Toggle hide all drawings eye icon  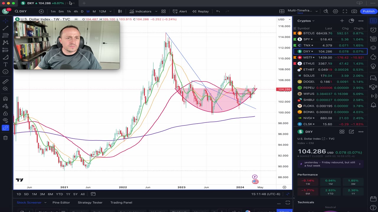tap(5, 120)
